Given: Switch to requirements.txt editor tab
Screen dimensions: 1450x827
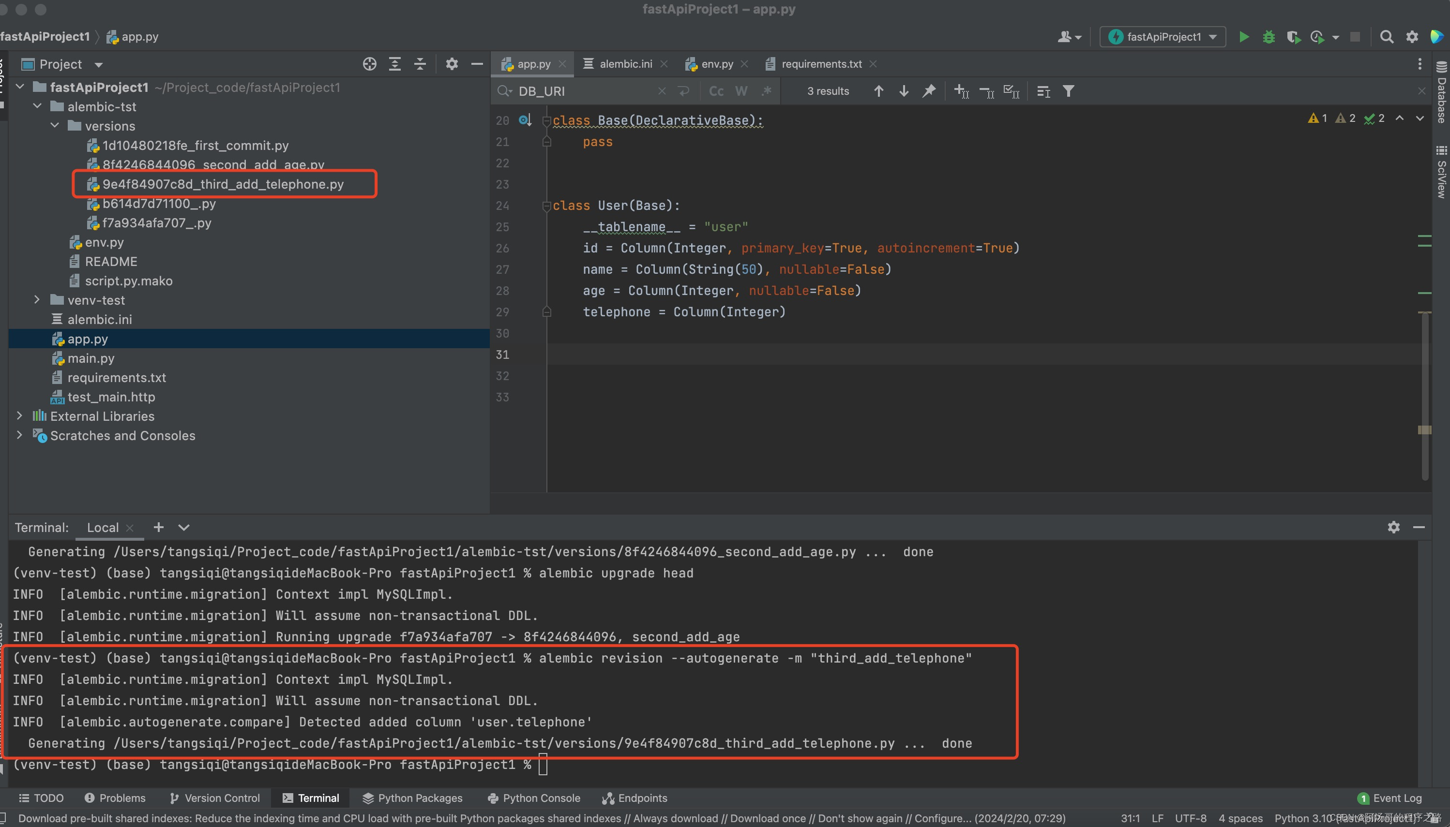Looking at the screenshot, I should pyautogui.click(x=821, y=64).
